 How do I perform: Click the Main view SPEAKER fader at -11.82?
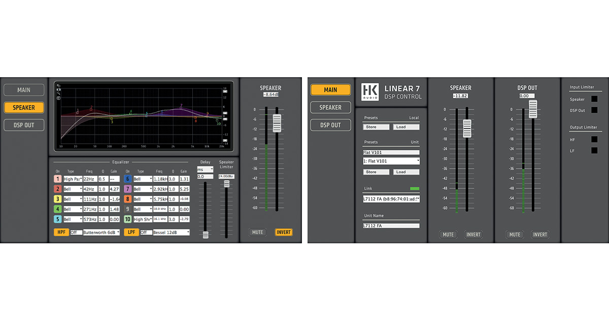[x=467, y=129]
